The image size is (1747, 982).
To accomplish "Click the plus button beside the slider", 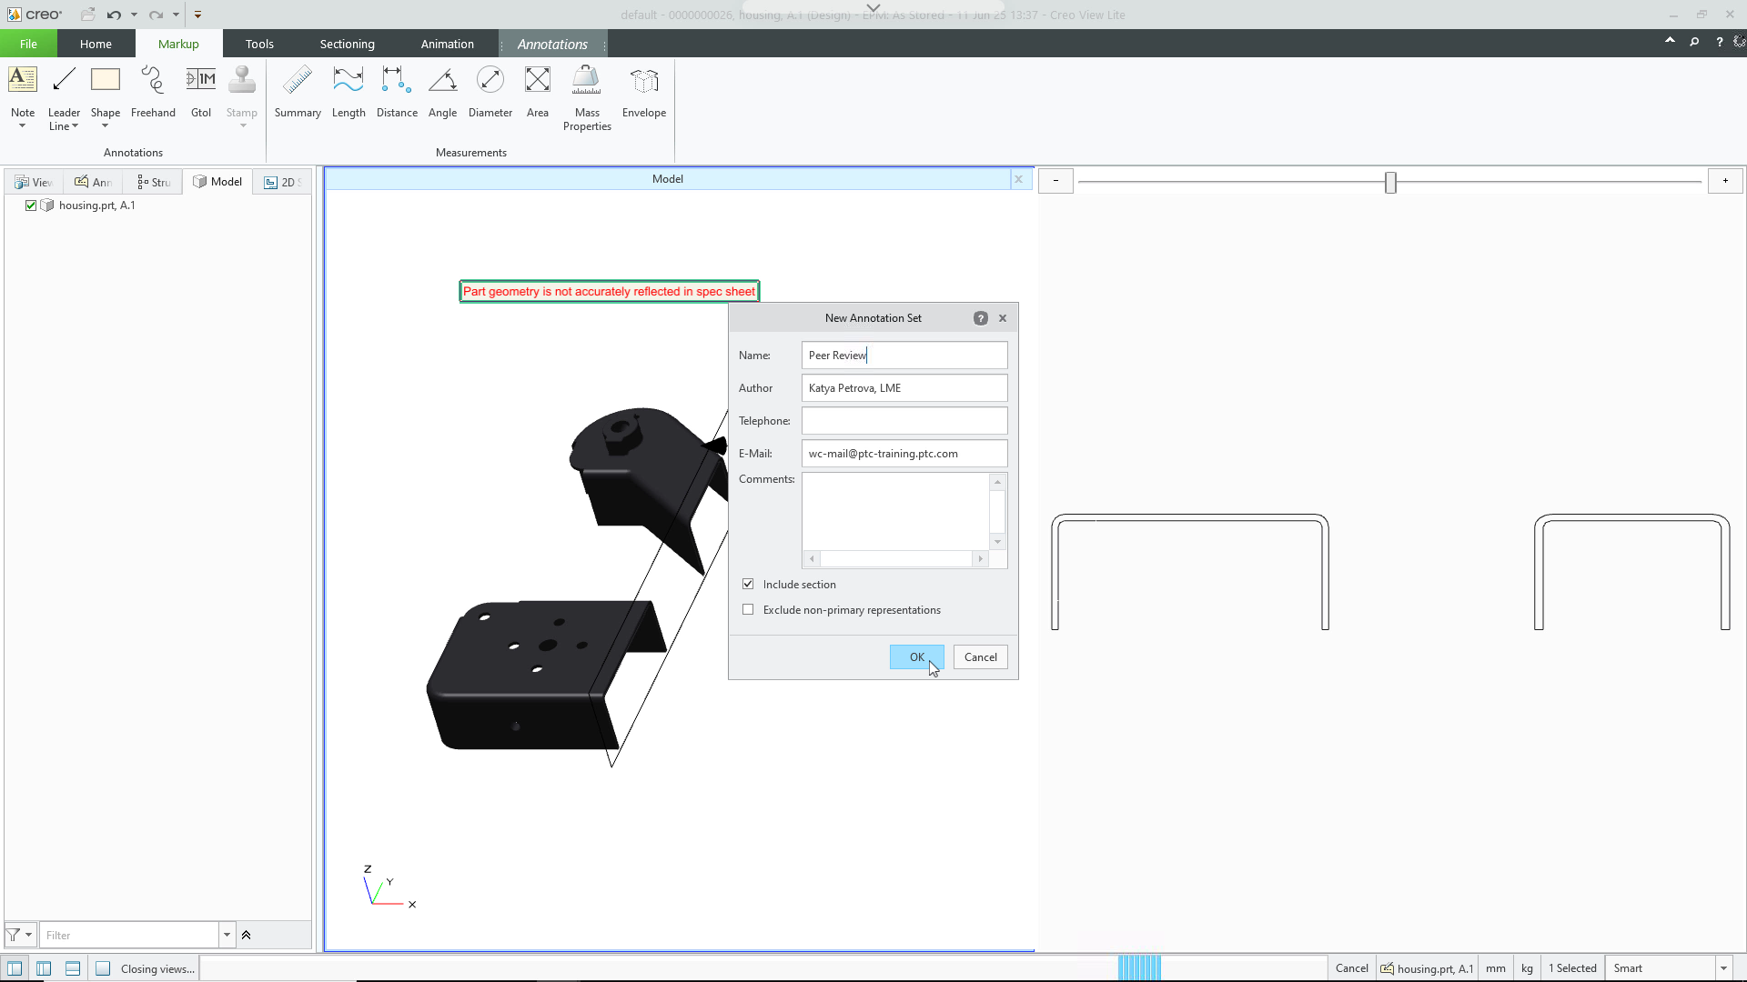I will coord(1725,181).
